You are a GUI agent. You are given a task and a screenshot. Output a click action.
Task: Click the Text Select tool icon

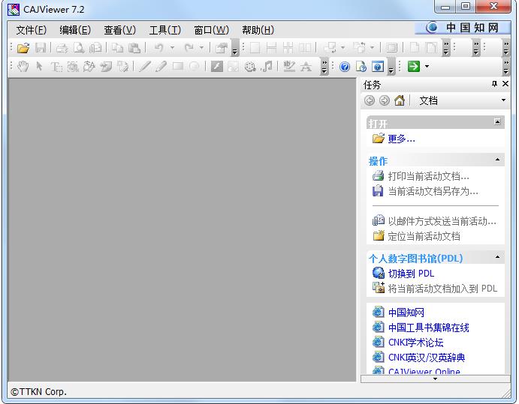(56, 67)
